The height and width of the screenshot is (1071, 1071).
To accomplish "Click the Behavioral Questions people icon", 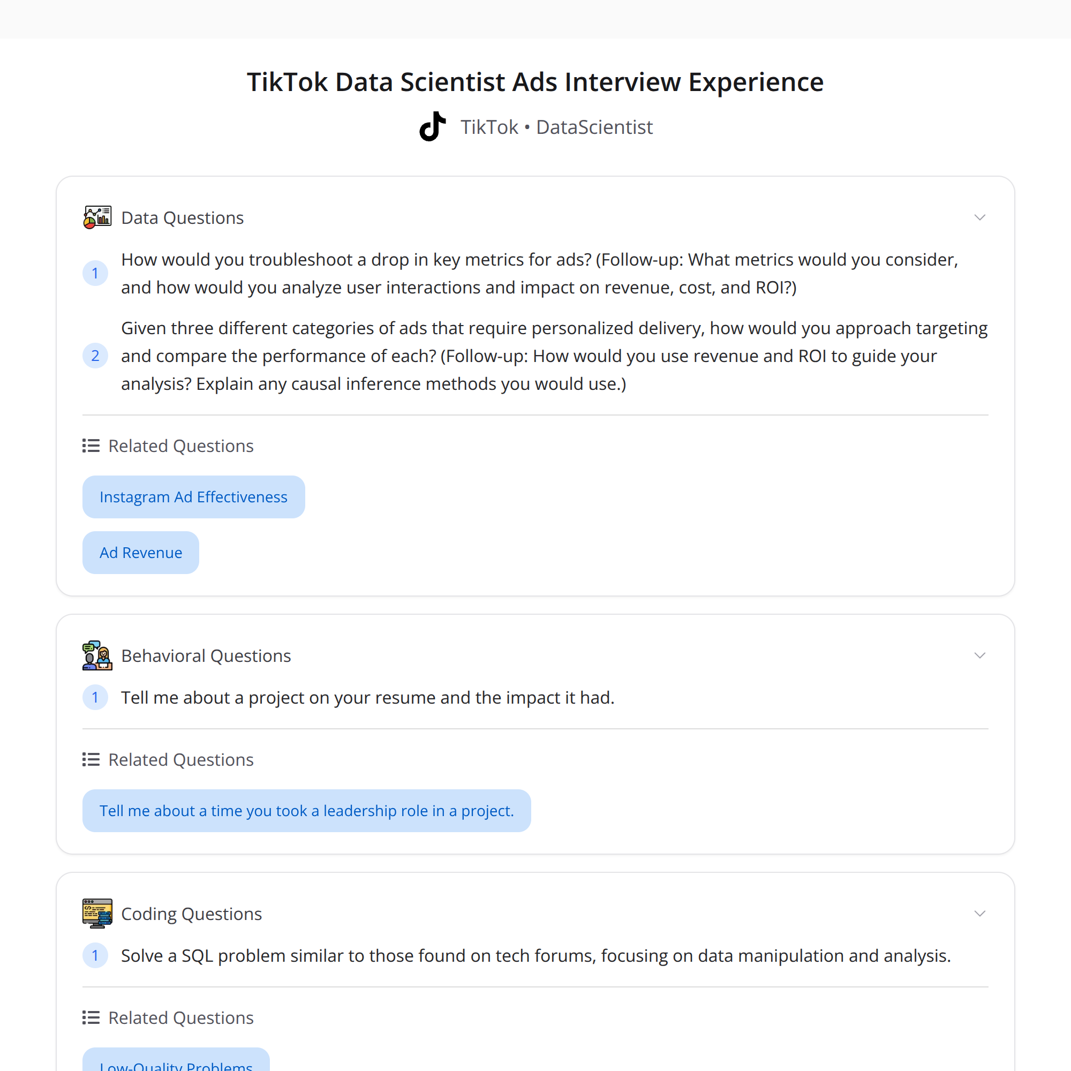I will (97, 655).
